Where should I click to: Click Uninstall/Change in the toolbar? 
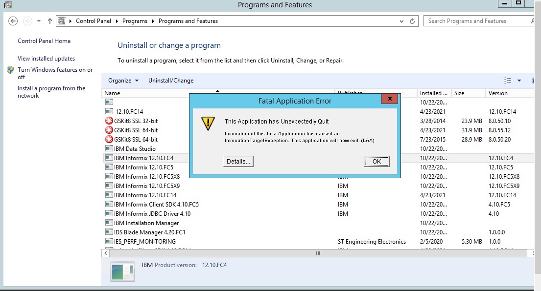click(171, 81)
